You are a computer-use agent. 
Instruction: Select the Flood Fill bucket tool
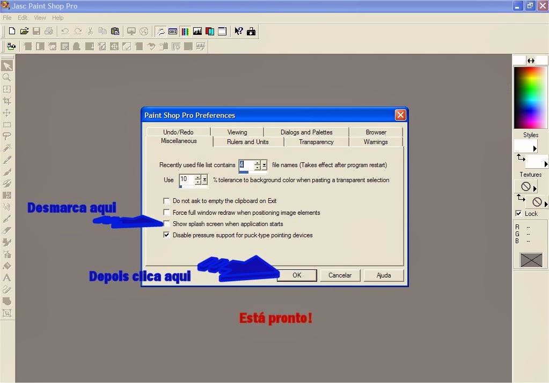point(7,266)
